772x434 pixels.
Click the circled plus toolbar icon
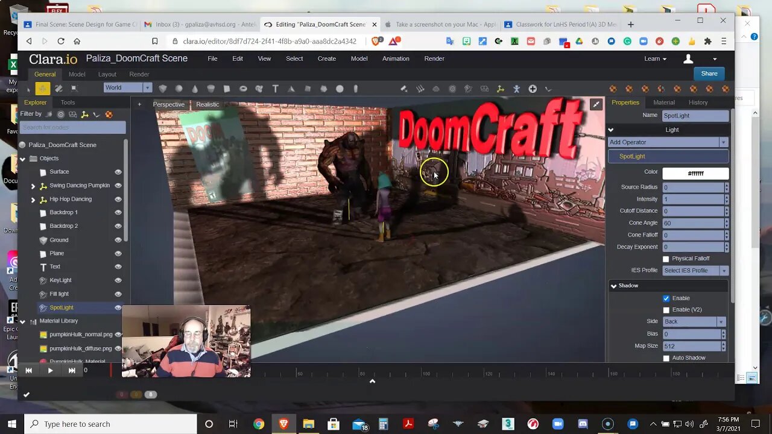[x=533, y=89]
